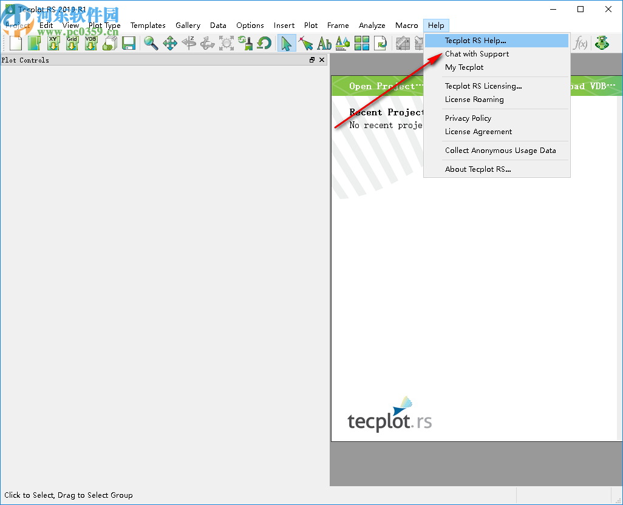Create a new layout with the blank page icon
623x505 pixels.
click(x=15, y=42)
